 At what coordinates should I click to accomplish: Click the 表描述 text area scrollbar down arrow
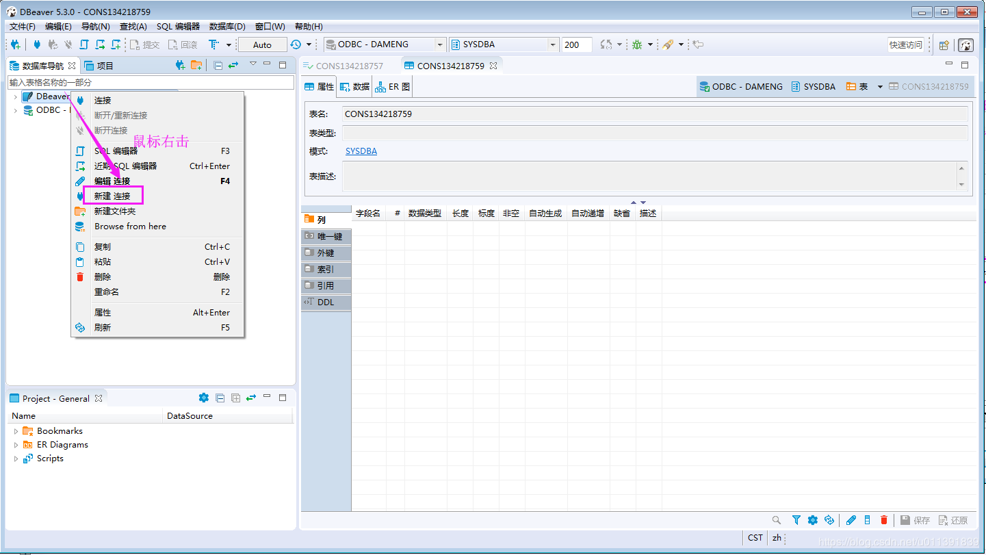[x=962, y=184]
